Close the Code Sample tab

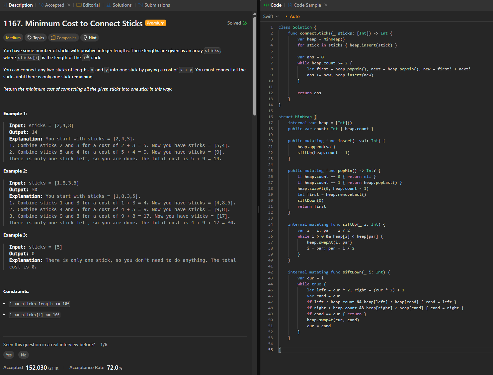[326, 5]
